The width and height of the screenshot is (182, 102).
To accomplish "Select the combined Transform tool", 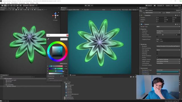I will pyautogui.click(x=17, y=5).
